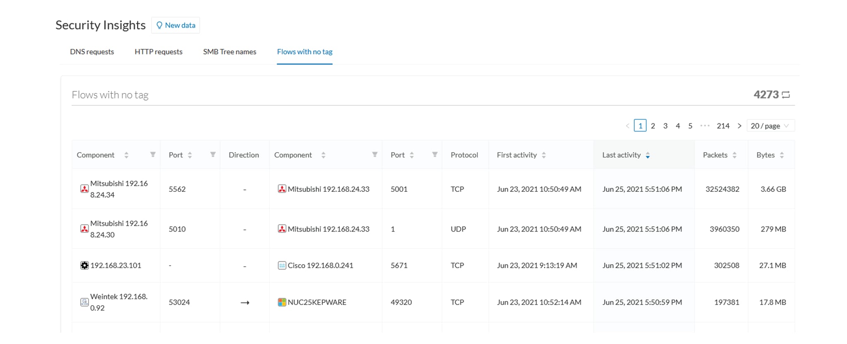Sort by first Component column arrows
The height and width of the screenshot is (344, 847).
point(126,155)
